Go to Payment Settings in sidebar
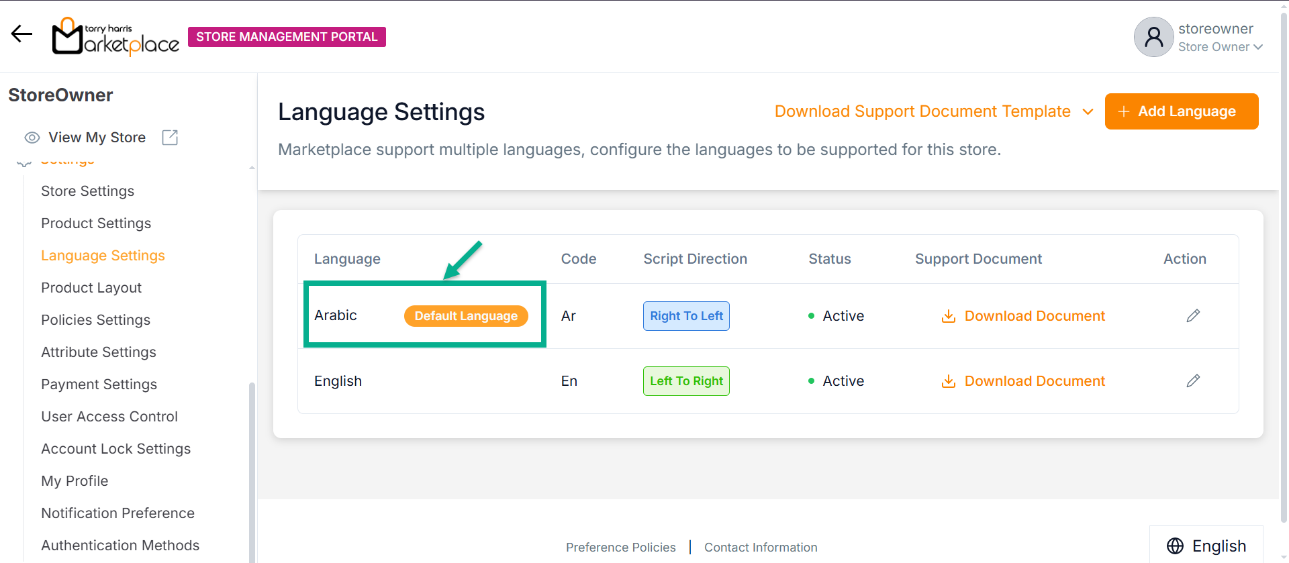 (99, 385)
